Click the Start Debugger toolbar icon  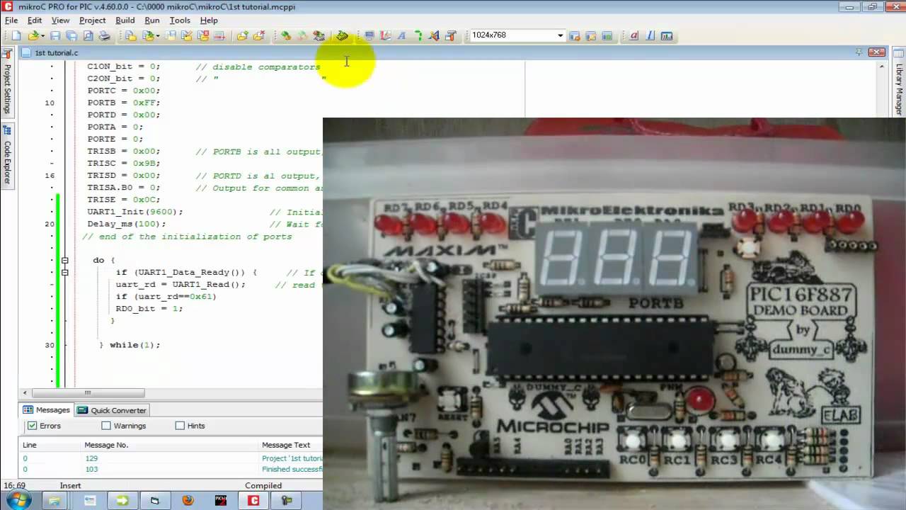pyautogui.click(x=342, y=35)
